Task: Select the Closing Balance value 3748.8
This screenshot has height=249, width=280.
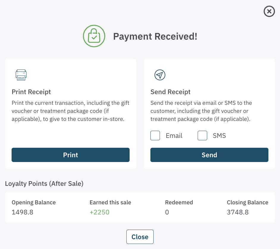Action: click(x=237, y=212)
